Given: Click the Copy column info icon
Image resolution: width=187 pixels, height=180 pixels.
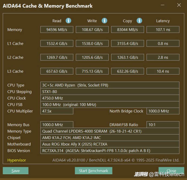Looking at the screenshot, I should tap(139, 21).
